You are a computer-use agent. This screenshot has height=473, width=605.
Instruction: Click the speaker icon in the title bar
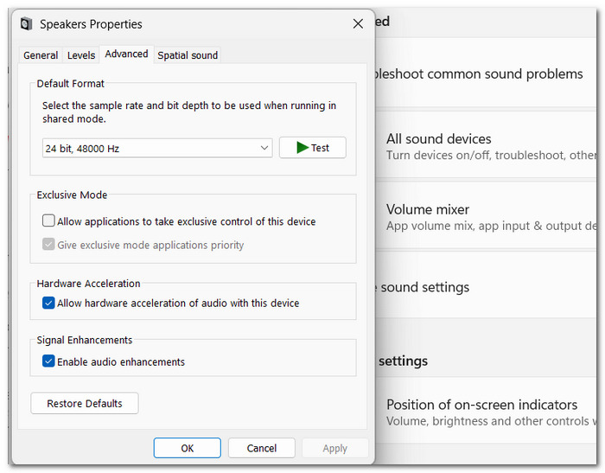tap(26, 24)
